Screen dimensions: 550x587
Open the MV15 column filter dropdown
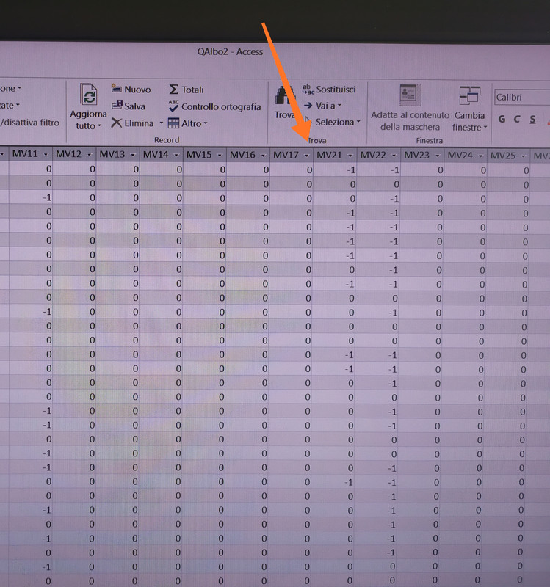pos(220,155)
